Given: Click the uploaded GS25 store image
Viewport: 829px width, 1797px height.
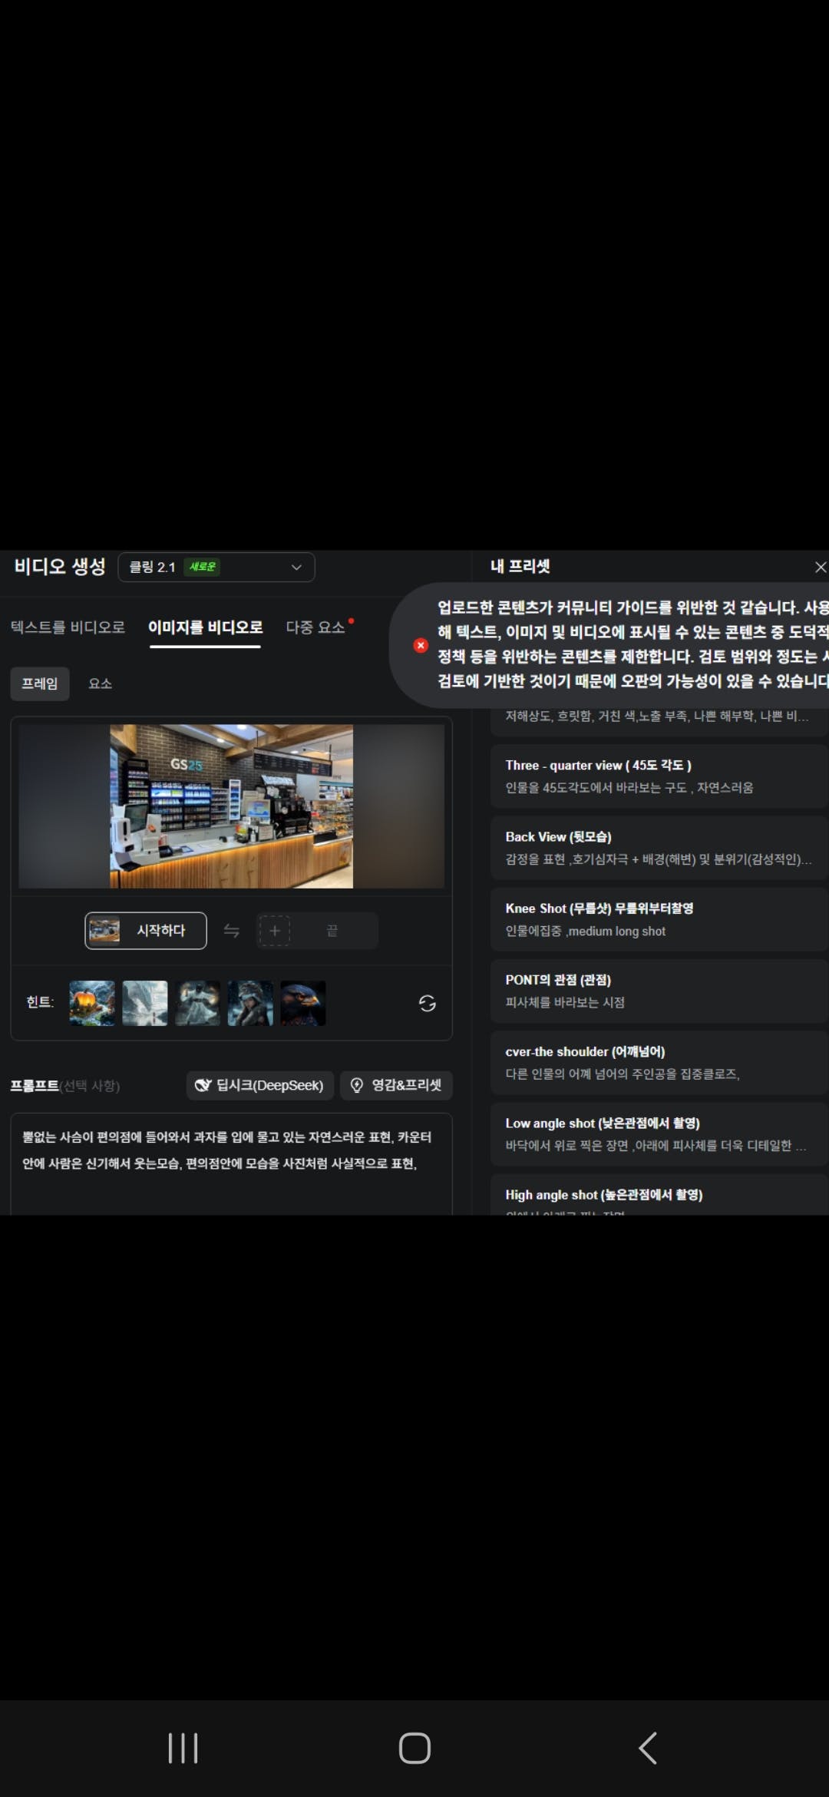Looking at the screenshot, I should coord(231,806).
